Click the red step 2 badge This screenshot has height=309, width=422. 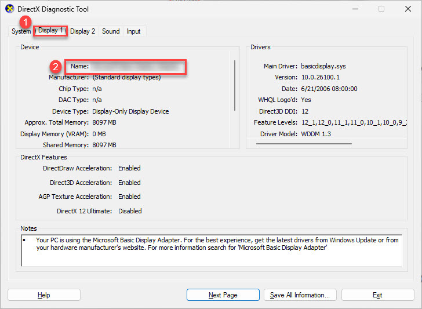(x=56, y=66)
